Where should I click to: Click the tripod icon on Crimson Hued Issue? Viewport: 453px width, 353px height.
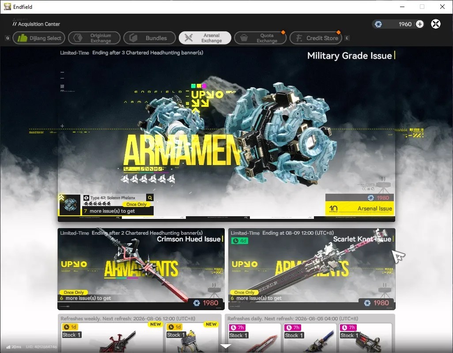click(214, 290)
